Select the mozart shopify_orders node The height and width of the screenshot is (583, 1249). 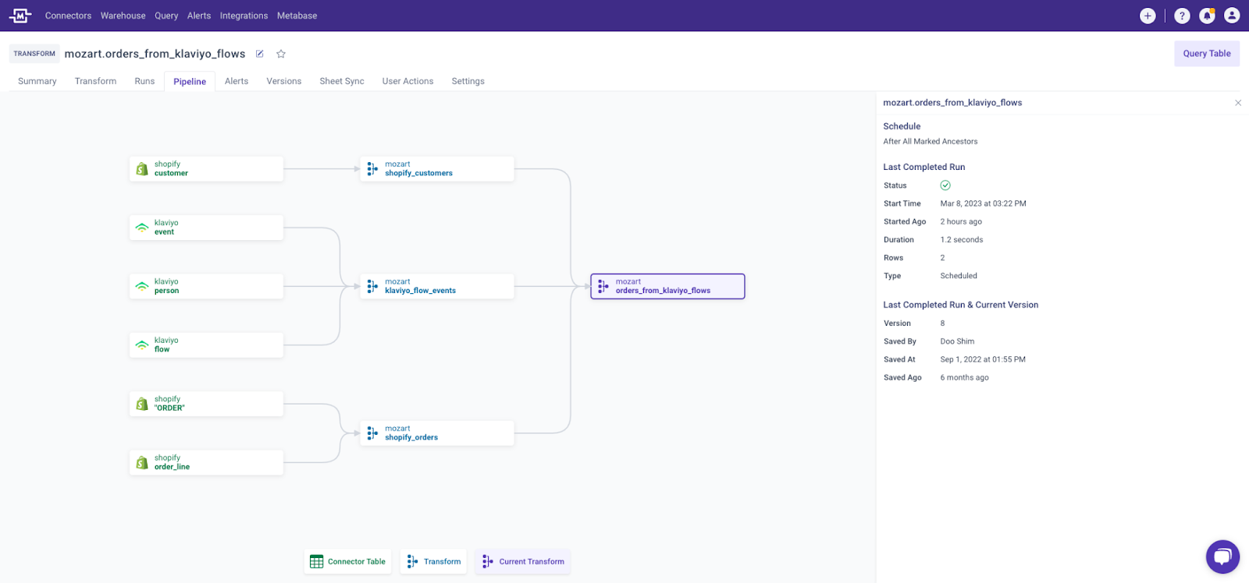(x=437, y=433)
